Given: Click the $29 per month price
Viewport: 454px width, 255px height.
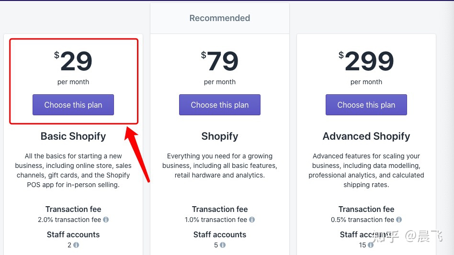Looking at the screenshot, I should 73,62.
